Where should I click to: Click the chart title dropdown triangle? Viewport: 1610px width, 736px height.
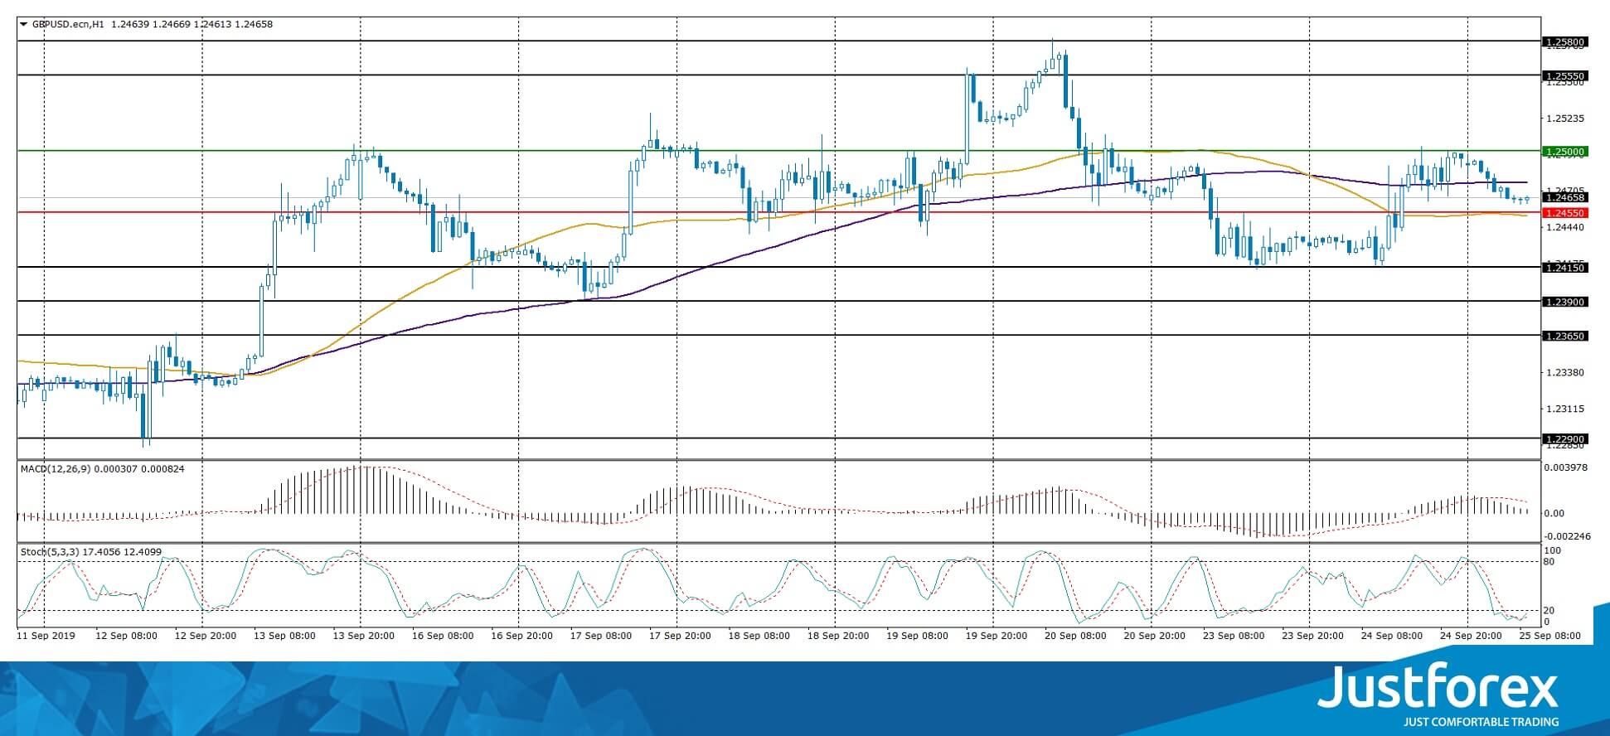point(23,24)
